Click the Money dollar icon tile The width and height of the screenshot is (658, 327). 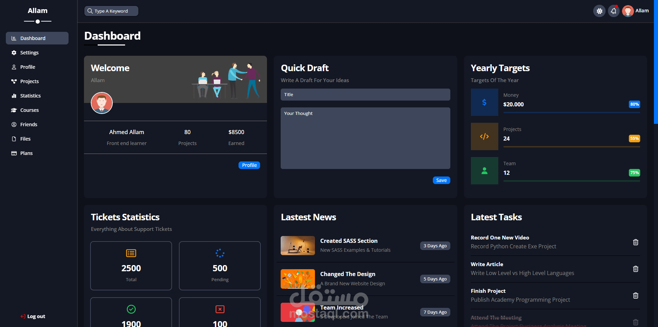[x=485, y=102]
